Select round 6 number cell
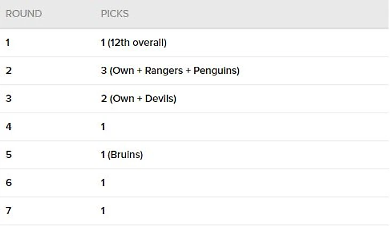 [8, 183]
